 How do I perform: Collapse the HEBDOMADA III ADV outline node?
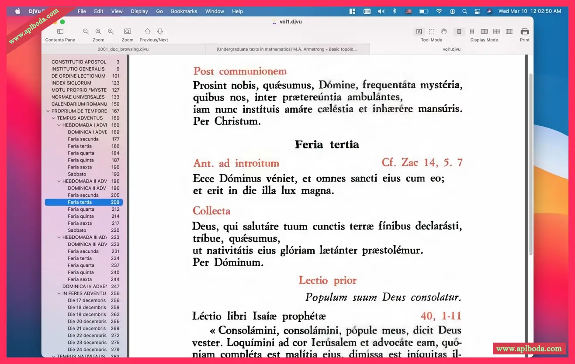point(59,237)
